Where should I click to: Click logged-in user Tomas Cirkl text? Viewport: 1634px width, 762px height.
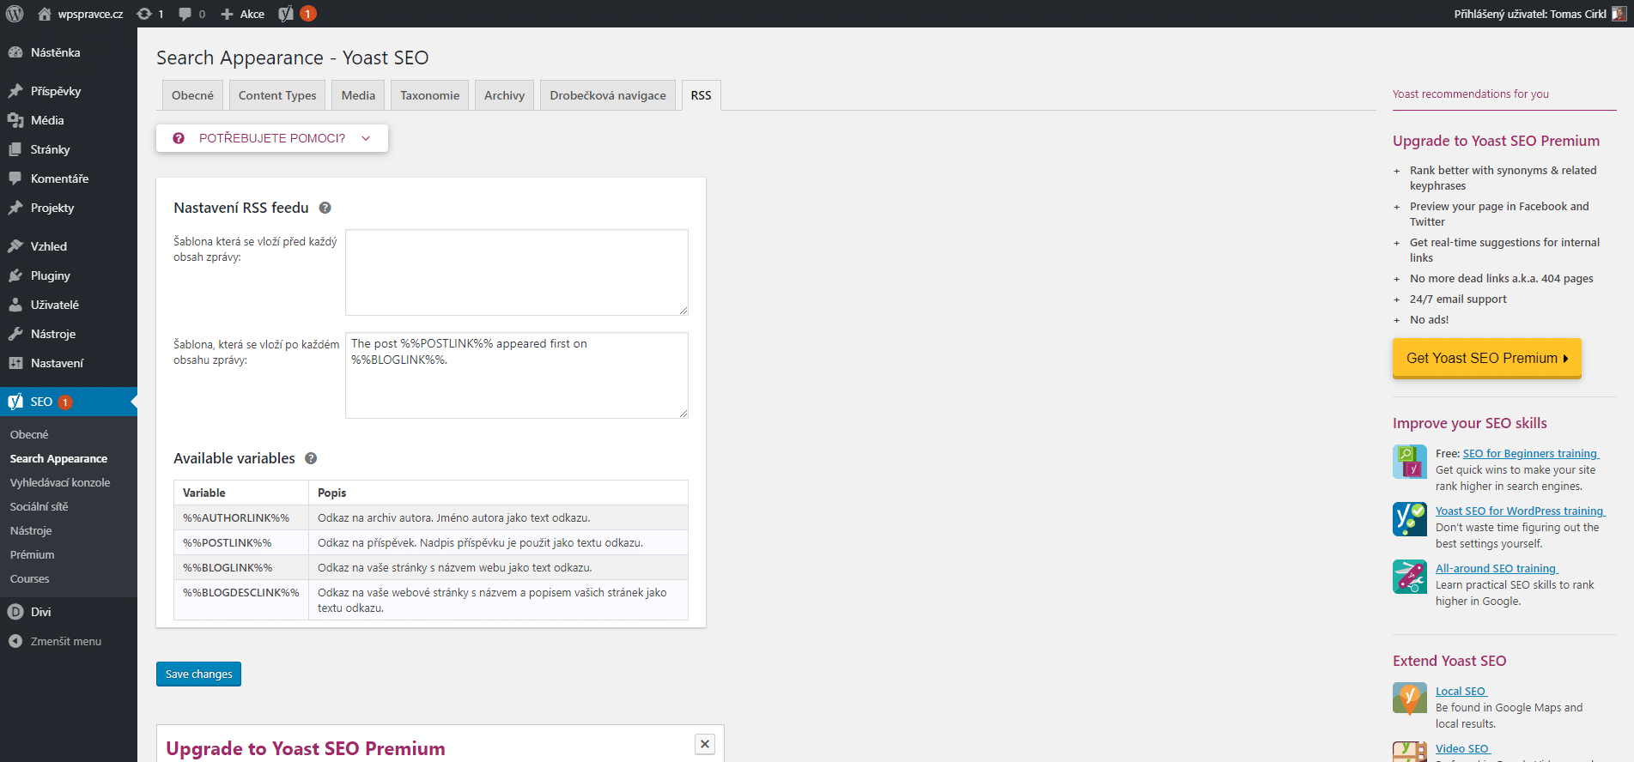[1530, 14]
